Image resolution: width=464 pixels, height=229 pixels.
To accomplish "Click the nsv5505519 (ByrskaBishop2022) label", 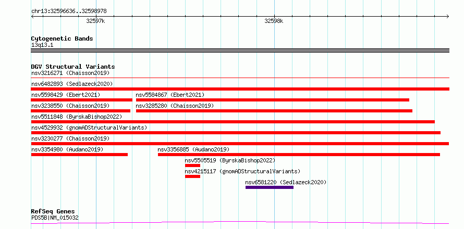I will coord(230,160).
